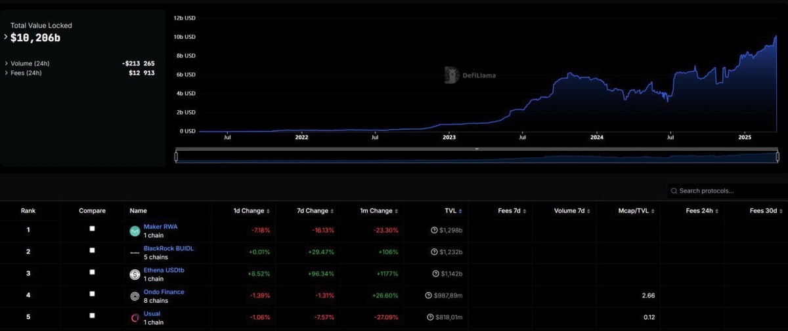Viewport: 788px width, 331px height.
Task: Click the +1177% 1m change cell
Action: click(x=388, y=274)
